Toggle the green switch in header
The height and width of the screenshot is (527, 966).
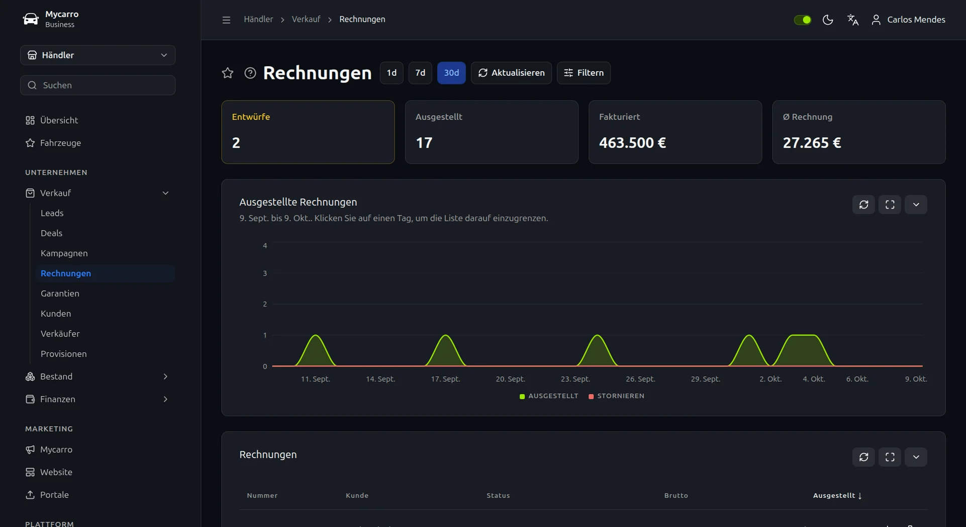(x=803, y=20)
